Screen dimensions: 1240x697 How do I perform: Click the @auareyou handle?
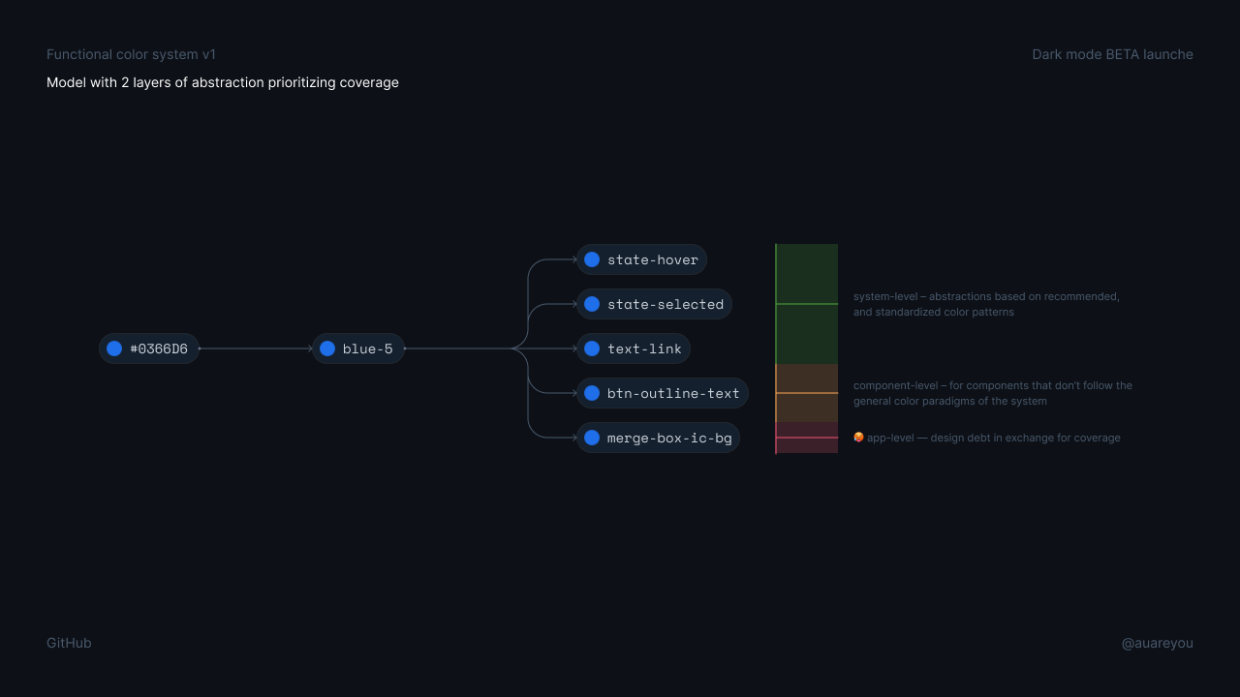[1158, 643]
